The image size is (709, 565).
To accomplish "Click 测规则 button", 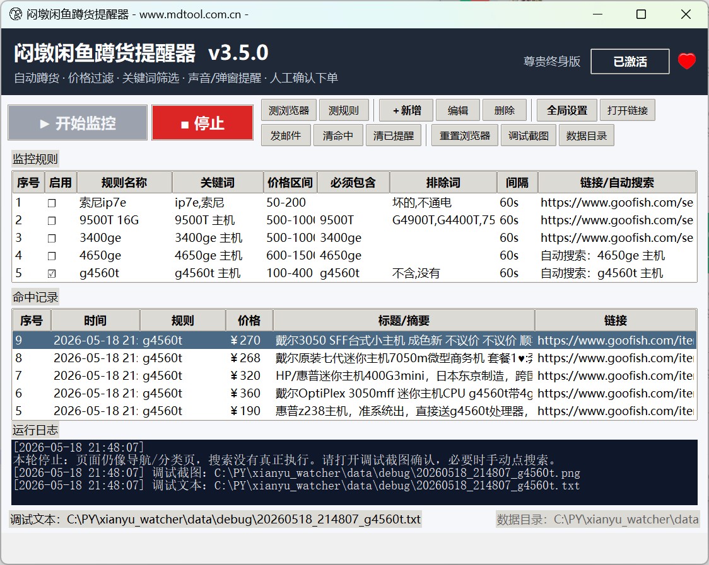I will click(344, 110).
